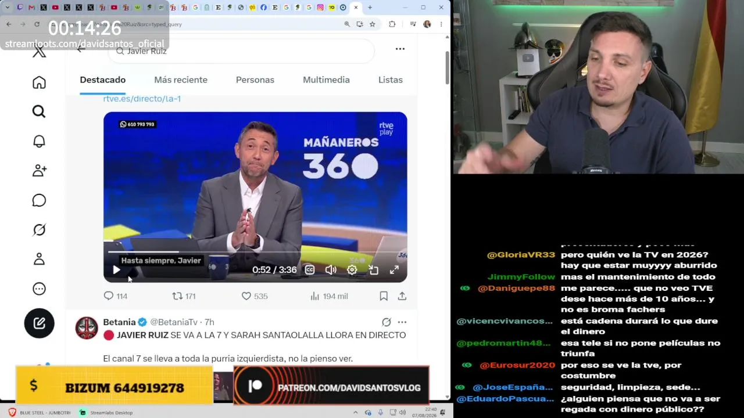The image size is (744, 418).
Task: Click the @Daniguepe88 chat username
Action: pyautogui.click(x=516, y=289)
